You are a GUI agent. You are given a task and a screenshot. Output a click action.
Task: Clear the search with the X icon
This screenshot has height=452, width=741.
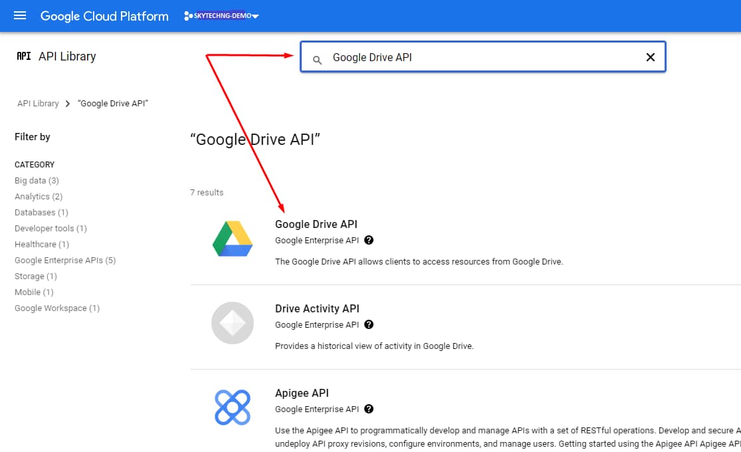pos(650,57)
